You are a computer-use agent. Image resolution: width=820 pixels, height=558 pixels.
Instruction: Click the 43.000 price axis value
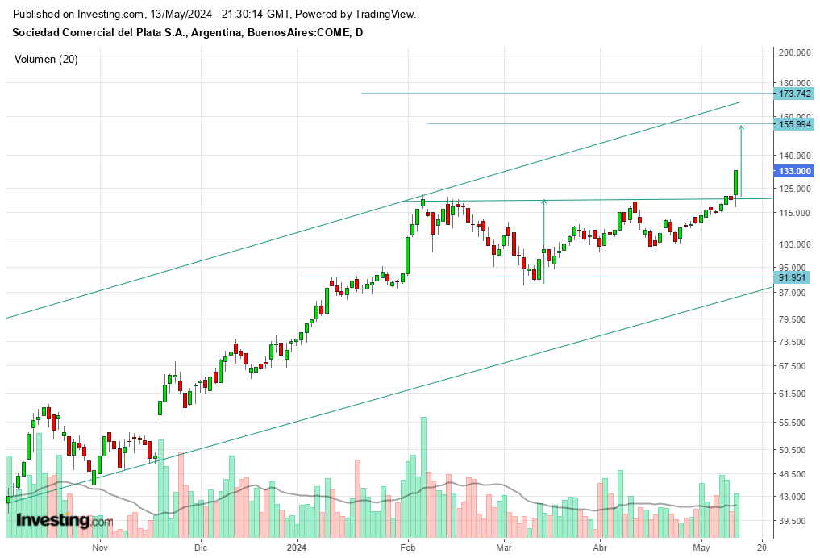(x=793, y=496)
